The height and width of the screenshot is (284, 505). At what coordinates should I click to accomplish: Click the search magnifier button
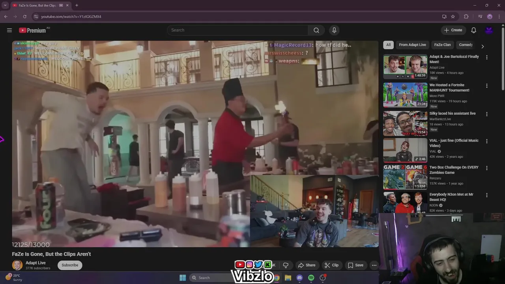(x=316, y=30)
